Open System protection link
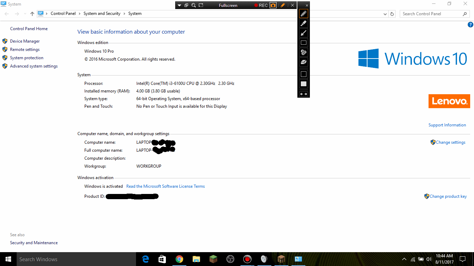Viewport: 474px width, 266px height. 27,58
